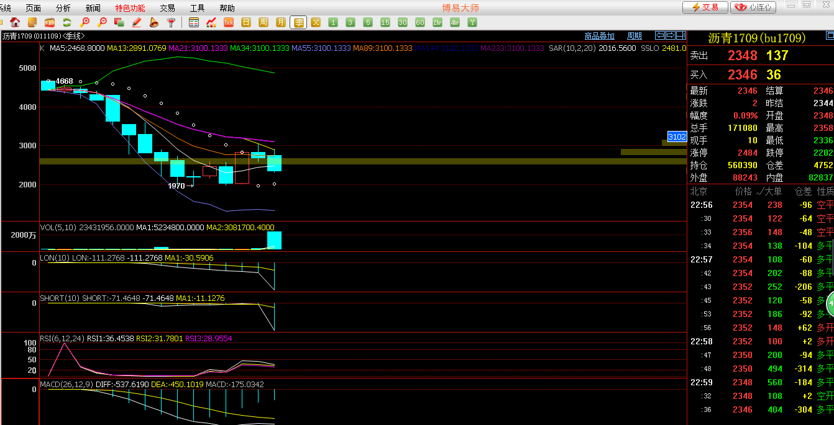The width and height of the screenshot is (834, 425).
Task: Click the chart trend icon
Action: (x=211, y=22)
